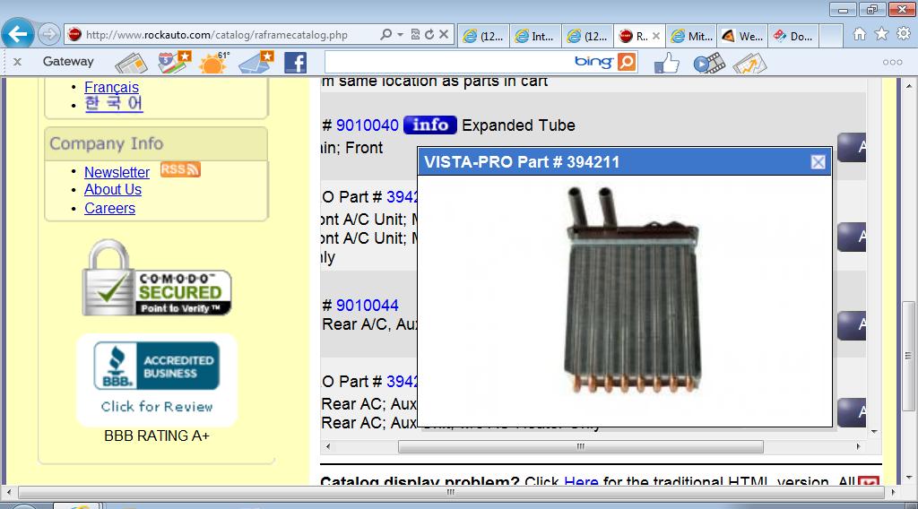Click the browser Forward arrow button

(x=49, y=35)
